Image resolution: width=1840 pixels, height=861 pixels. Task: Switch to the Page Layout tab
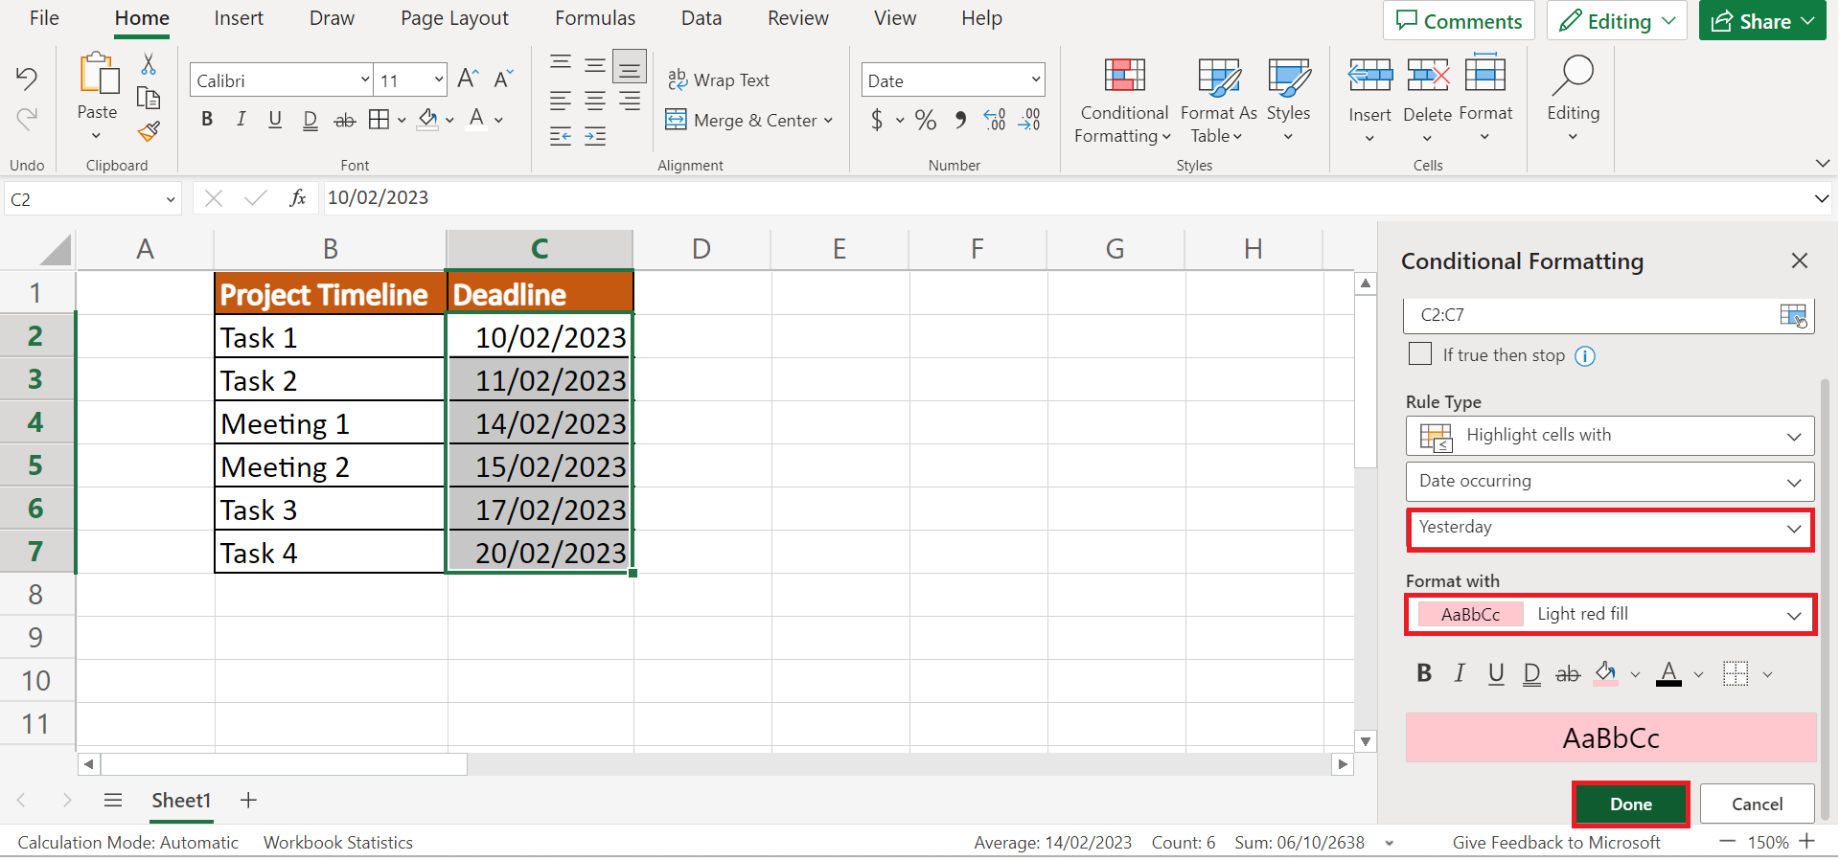(454, 18)
